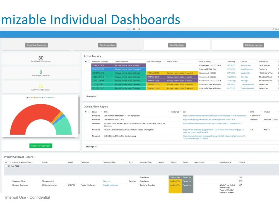Click the Negative orange legend swatch
Viewport: 279px width, 209px height.
(x=35, y=98)
